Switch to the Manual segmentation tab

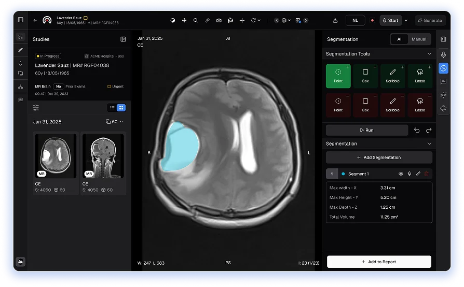click(419, 39)
